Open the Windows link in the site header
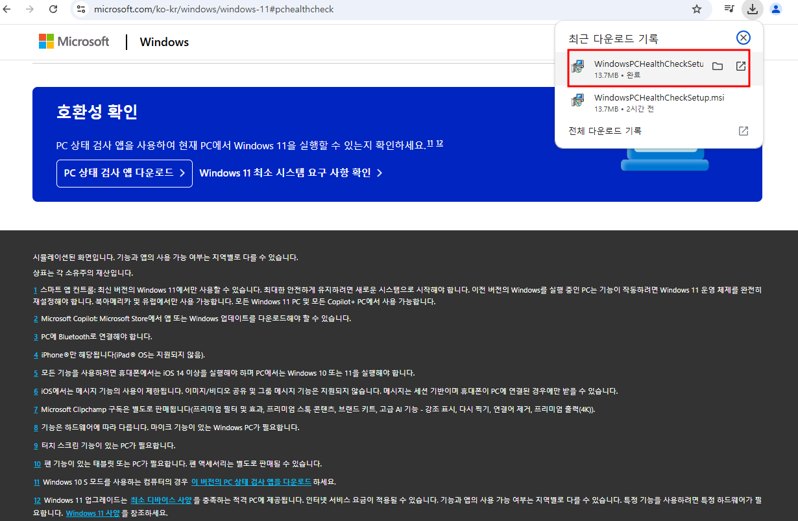 point(164,42)
